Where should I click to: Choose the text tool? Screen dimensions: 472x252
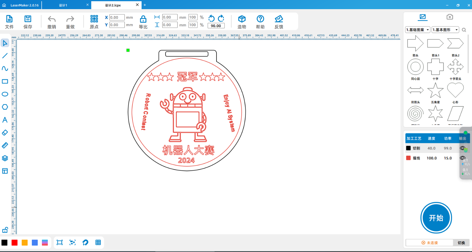click(5, 120)
